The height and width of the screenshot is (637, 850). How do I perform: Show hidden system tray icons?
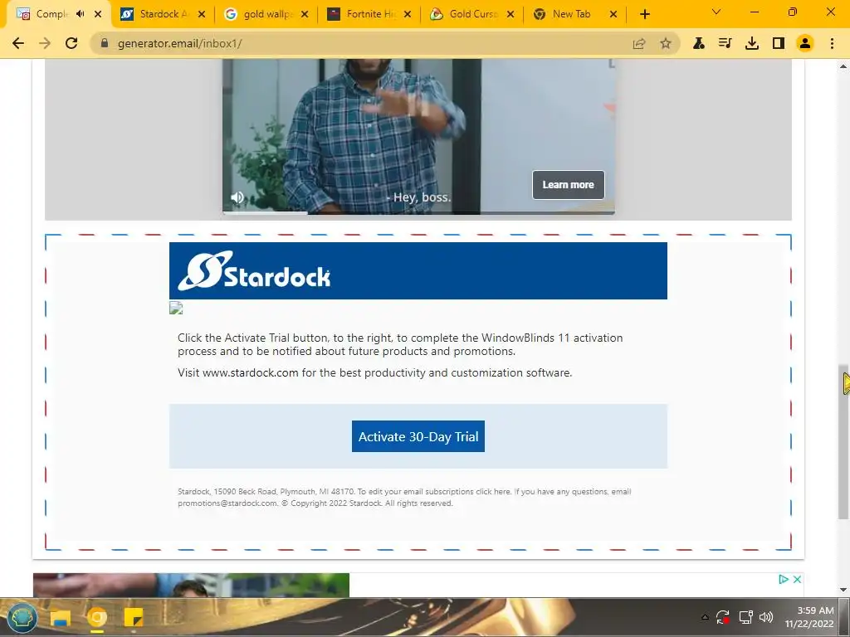pyautogui.click(x=705, y=617)
